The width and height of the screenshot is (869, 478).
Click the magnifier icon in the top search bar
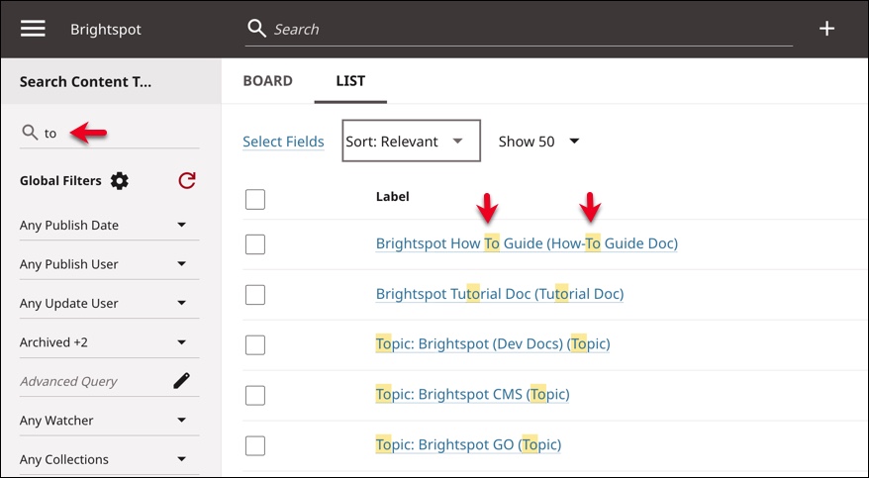point(256,29)
